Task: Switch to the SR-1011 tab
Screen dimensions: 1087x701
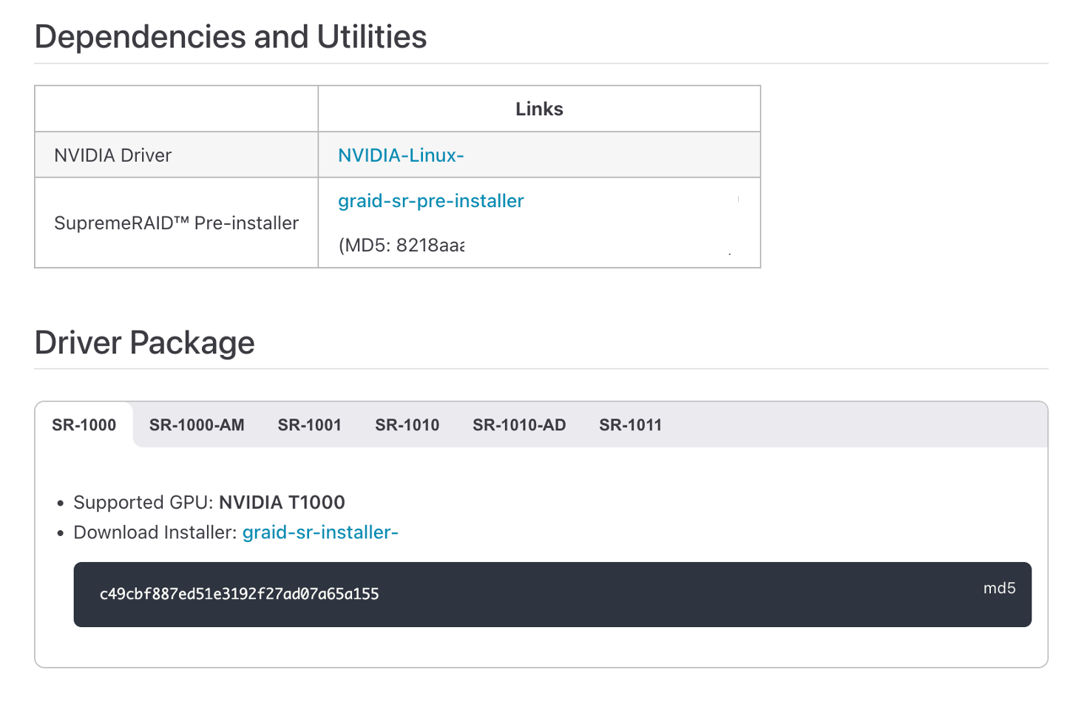Action: click(630, 424)
